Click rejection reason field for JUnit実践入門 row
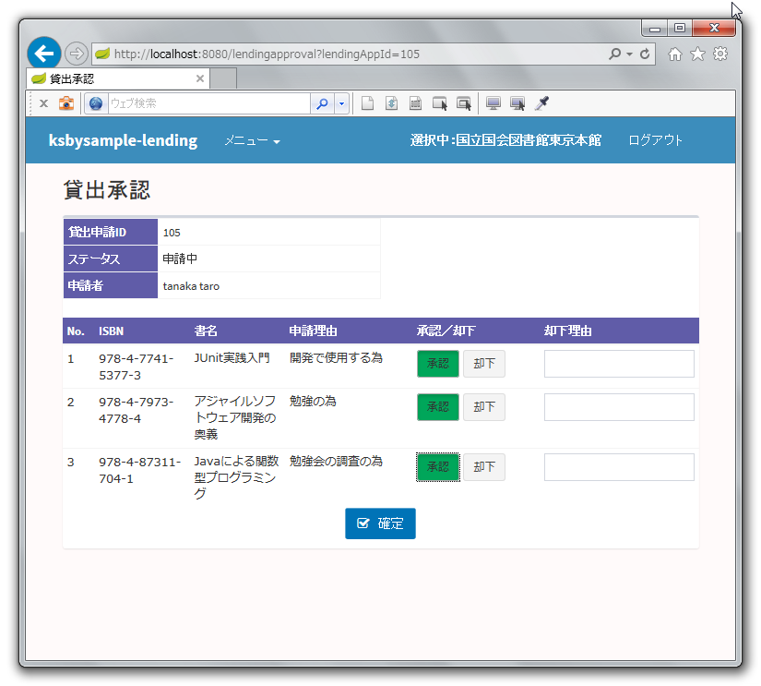The width and height of the screenshot is (761, 686). tap(619, 364)
